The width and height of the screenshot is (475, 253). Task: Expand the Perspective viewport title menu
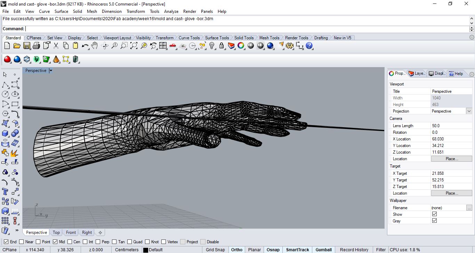tap(51, 71)
